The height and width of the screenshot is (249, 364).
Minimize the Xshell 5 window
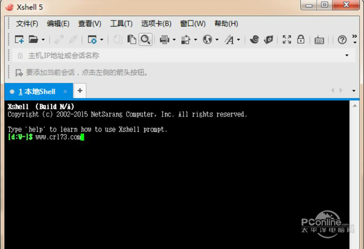coord(309,5)
